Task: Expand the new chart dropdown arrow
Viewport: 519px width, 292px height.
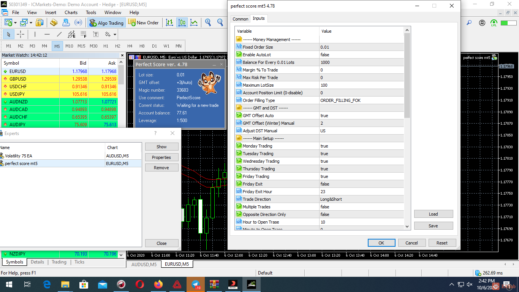Action: coord(15,23)
